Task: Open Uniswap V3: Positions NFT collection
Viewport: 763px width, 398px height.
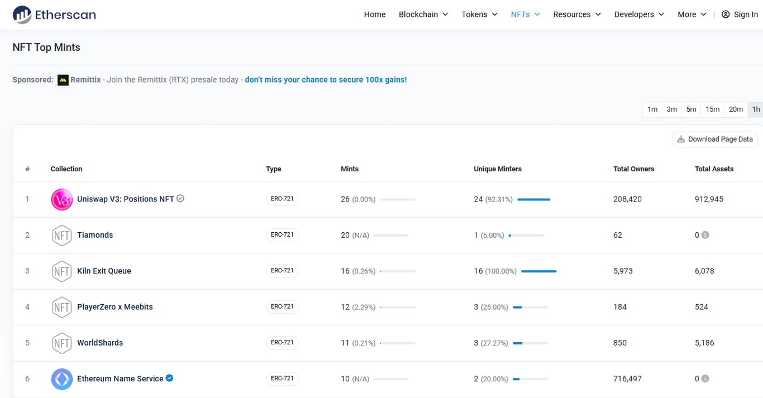Action: (x=126, y=199)
